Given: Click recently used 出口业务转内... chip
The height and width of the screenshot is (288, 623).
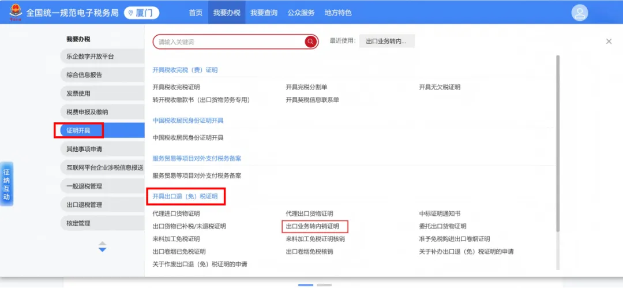Looking at the screenshot, I should tap(386, 41).
